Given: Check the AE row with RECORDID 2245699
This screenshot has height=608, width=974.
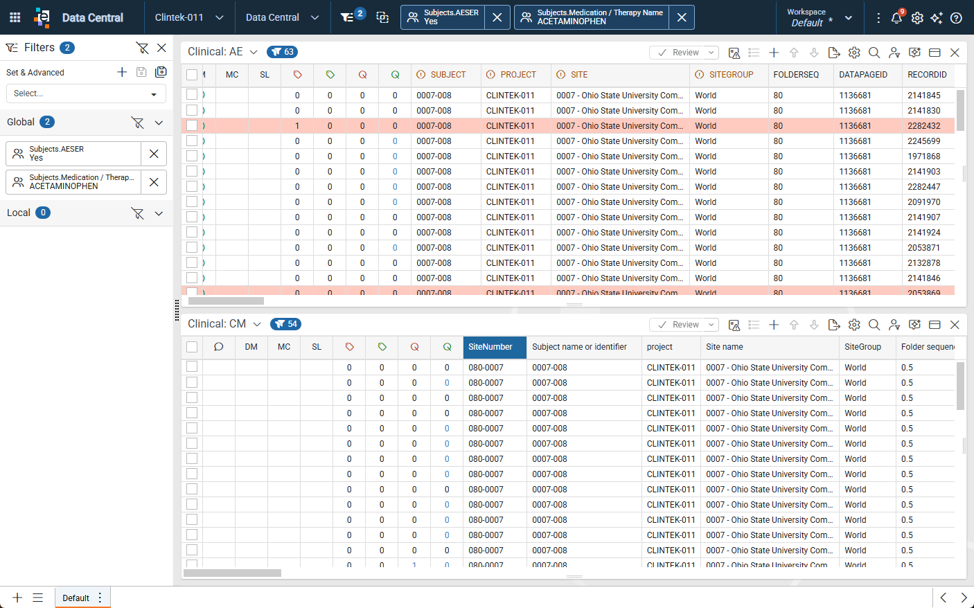Looking at the screenshot, I should [x=192, y=141].
